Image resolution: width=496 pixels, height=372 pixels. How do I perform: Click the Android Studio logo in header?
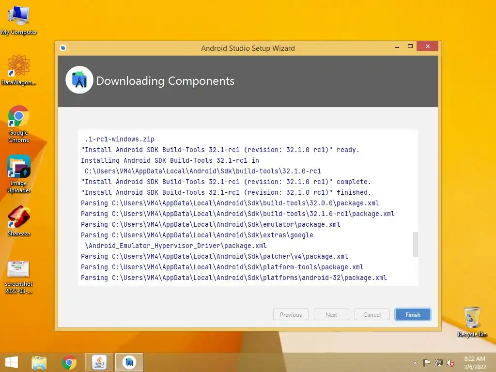coord(79,80)
